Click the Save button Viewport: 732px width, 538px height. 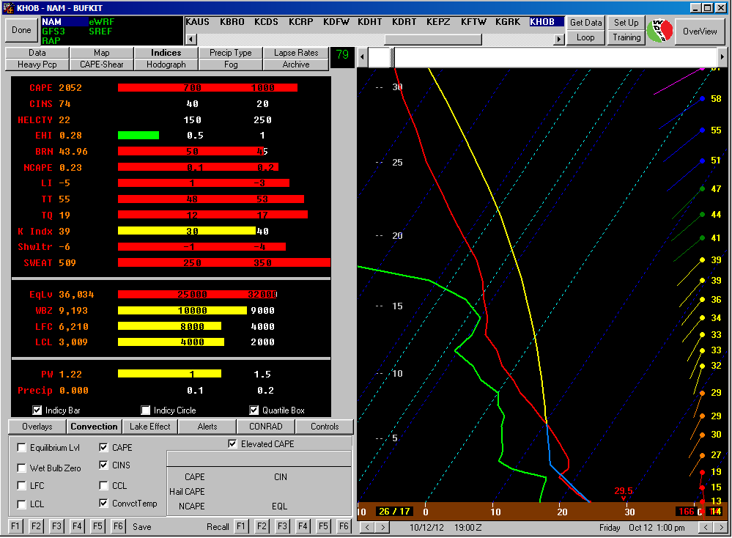click(x=142, y=527)
